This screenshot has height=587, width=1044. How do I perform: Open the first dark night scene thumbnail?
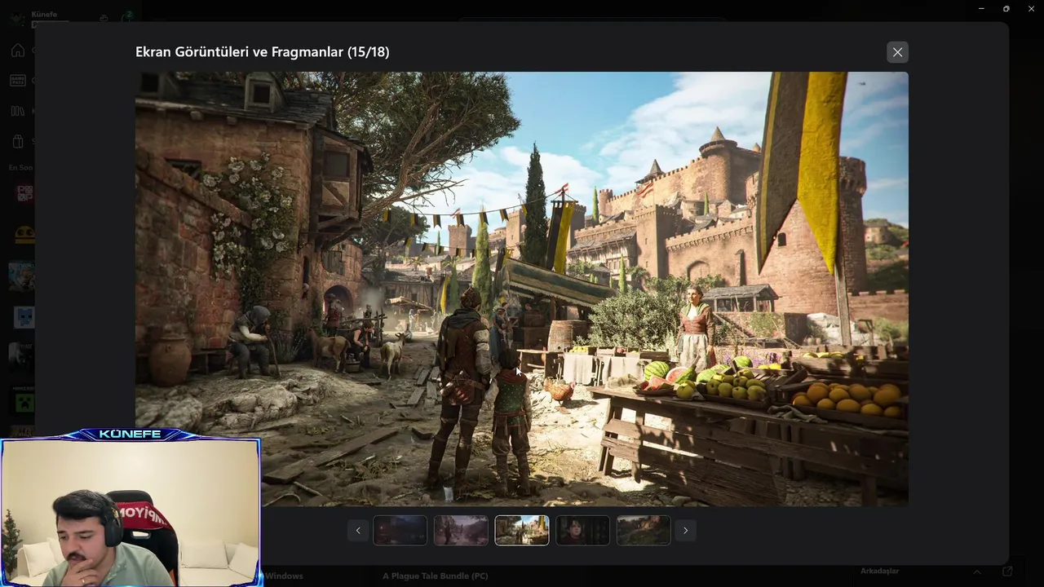400,530
